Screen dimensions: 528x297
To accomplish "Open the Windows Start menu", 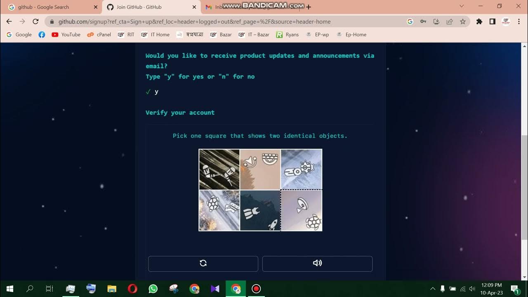I will [x=9, y=289].
